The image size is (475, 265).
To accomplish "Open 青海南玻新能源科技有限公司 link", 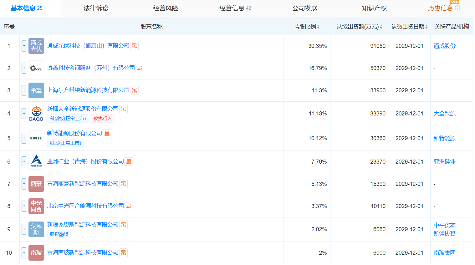I will [x=83, y=253].
